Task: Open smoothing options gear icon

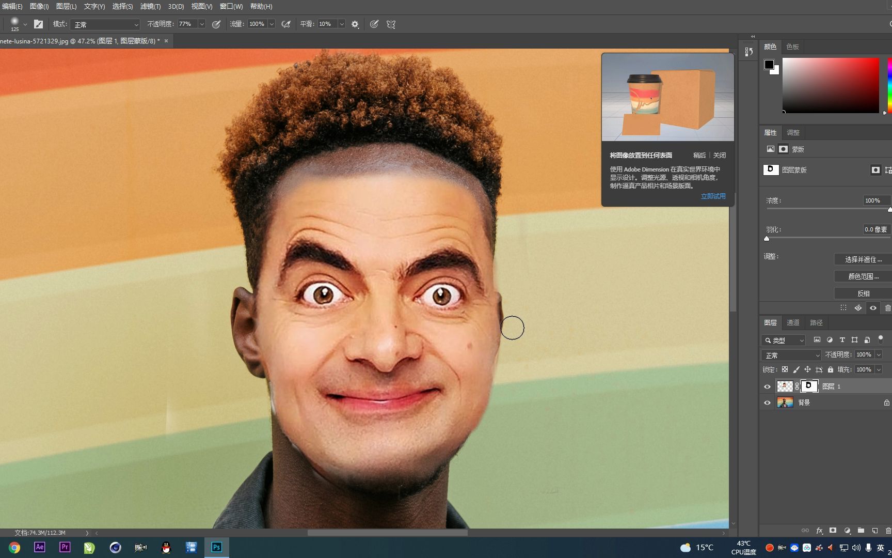Action: (355, 24)
